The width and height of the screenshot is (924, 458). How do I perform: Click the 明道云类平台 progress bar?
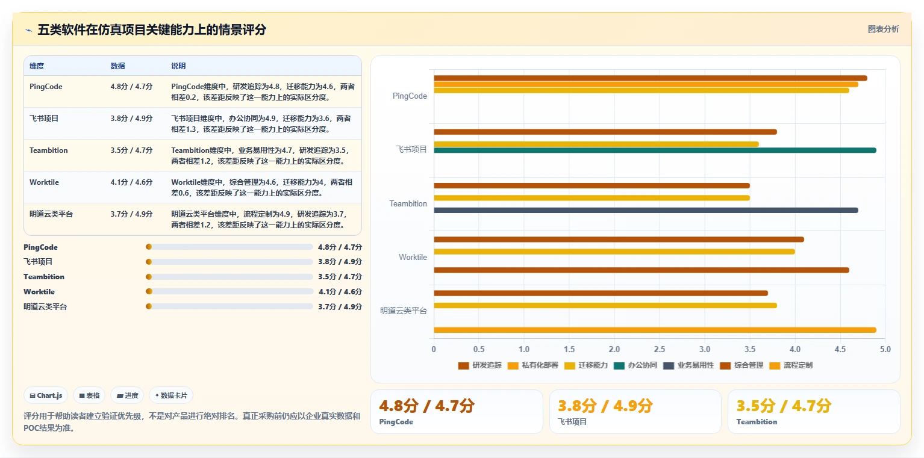(229, 306)
